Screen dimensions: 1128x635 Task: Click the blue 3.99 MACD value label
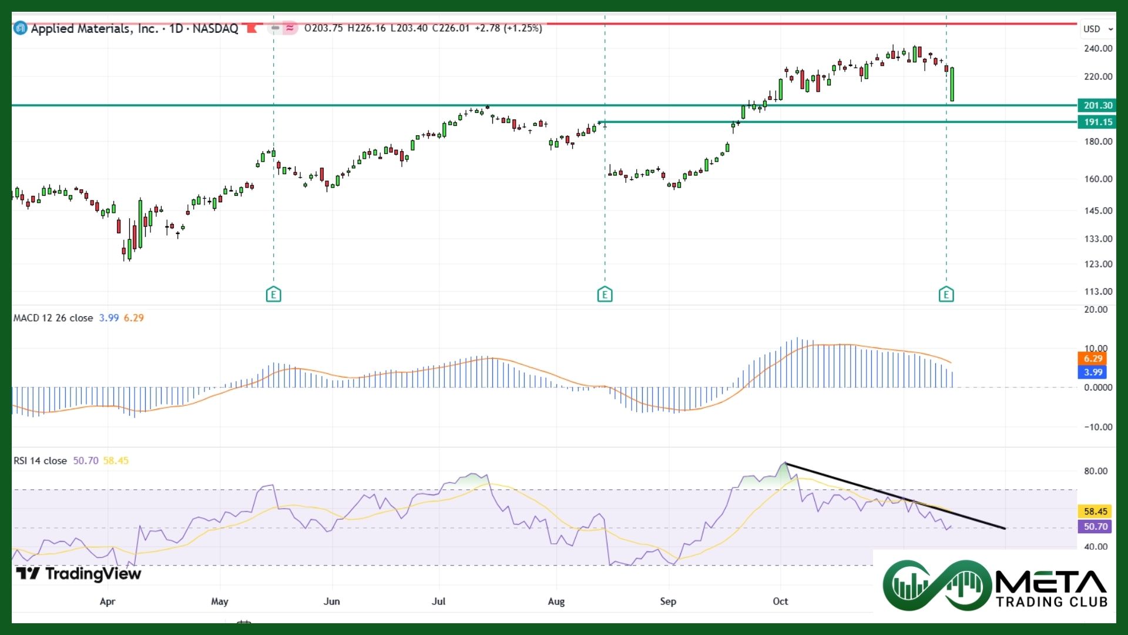pyautogui.click(x=1092, y=372)
